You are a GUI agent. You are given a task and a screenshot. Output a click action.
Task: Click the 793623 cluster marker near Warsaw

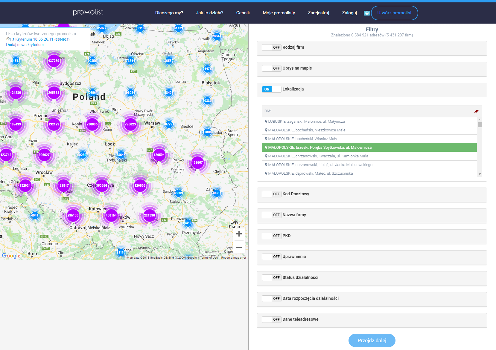coord(130,124)
